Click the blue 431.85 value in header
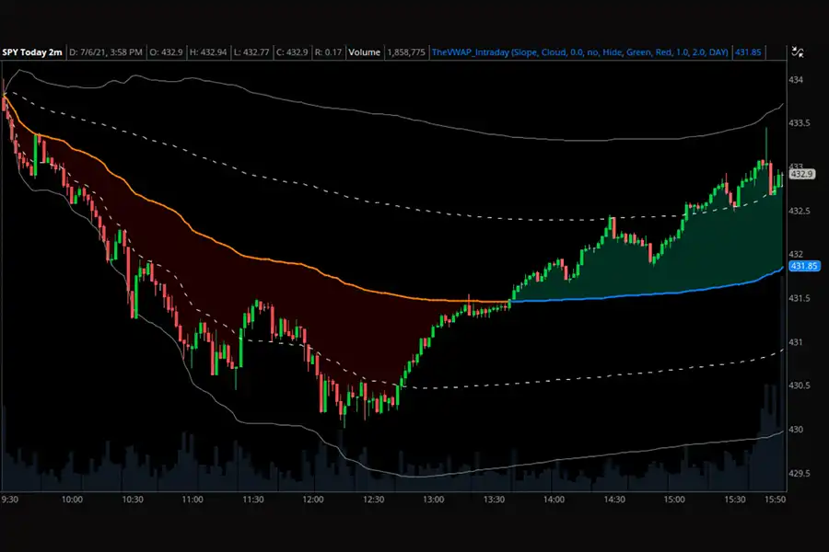The width and height of the screenshot is (829, 552). click(748, 52)
